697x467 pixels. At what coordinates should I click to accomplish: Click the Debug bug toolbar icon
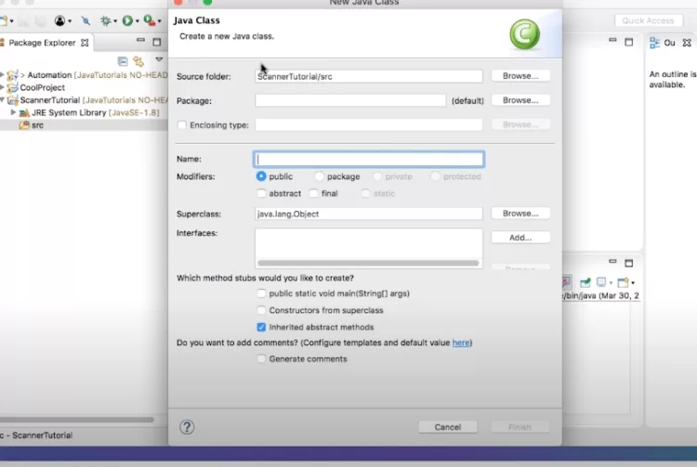tap(105, 20)
